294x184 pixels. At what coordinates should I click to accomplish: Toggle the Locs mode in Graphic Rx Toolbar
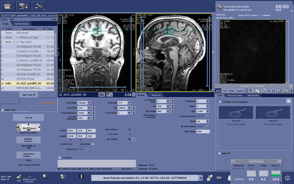[x=218, y=91]
